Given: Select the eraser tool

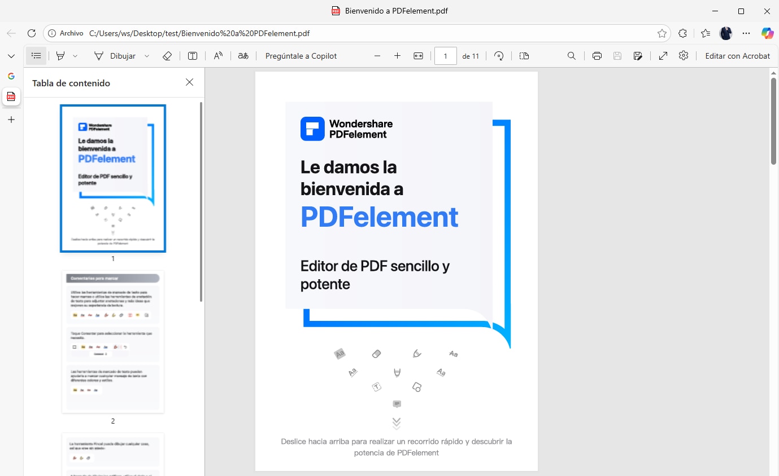Looking at the screenshot, I should [167, 56].
